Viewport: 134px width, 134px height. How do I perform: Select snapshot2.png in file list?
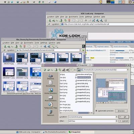[82, 89]
